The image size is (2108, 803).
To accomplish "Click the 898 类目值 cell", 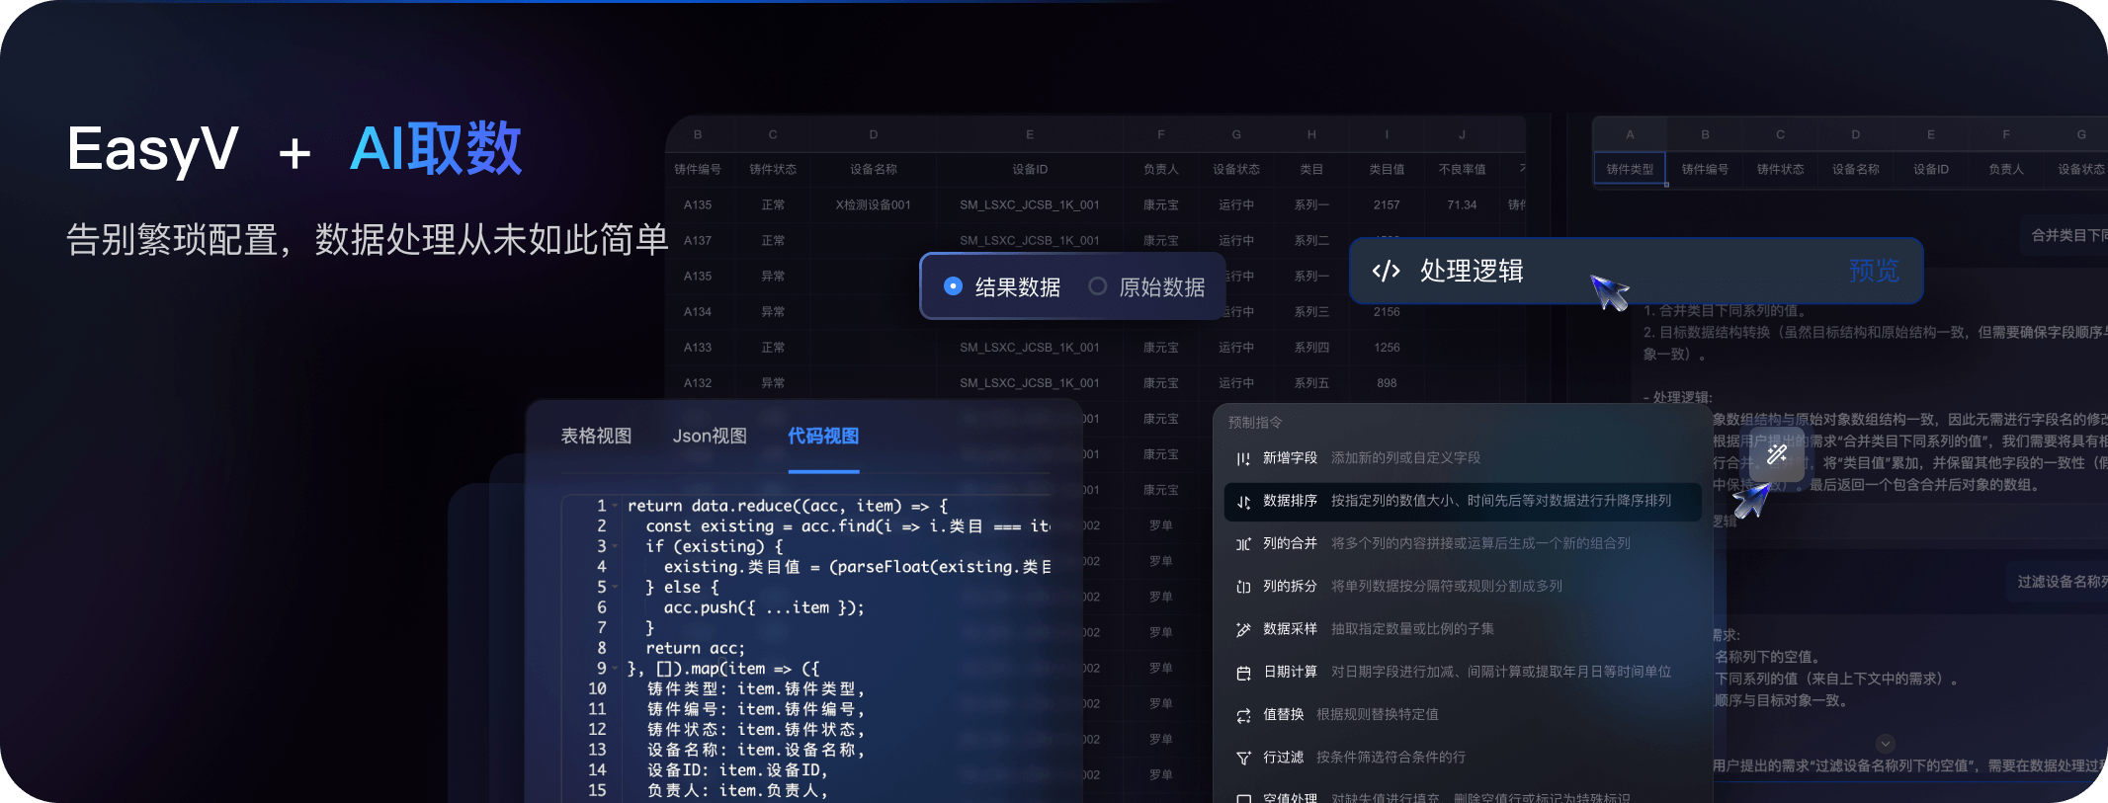I will [x=1387, y=382].
